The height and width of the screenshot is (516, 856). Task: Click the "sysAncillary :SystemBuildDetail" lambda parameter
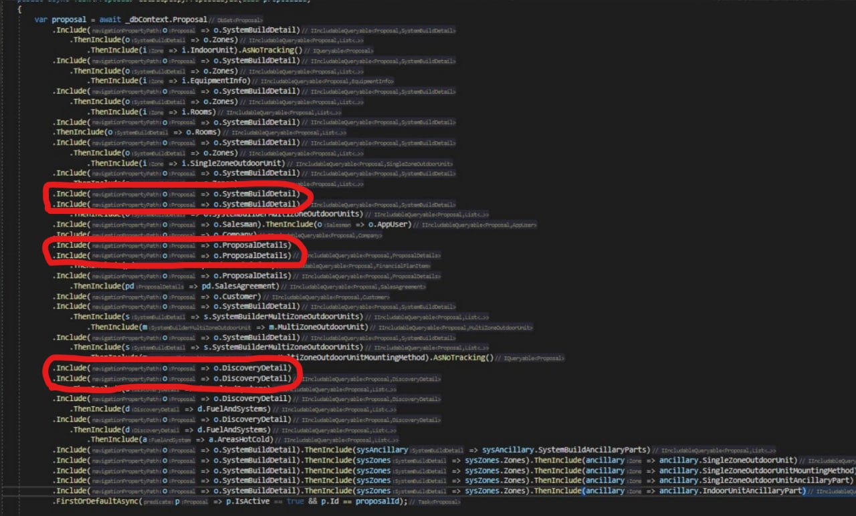[x=410, y=450]
